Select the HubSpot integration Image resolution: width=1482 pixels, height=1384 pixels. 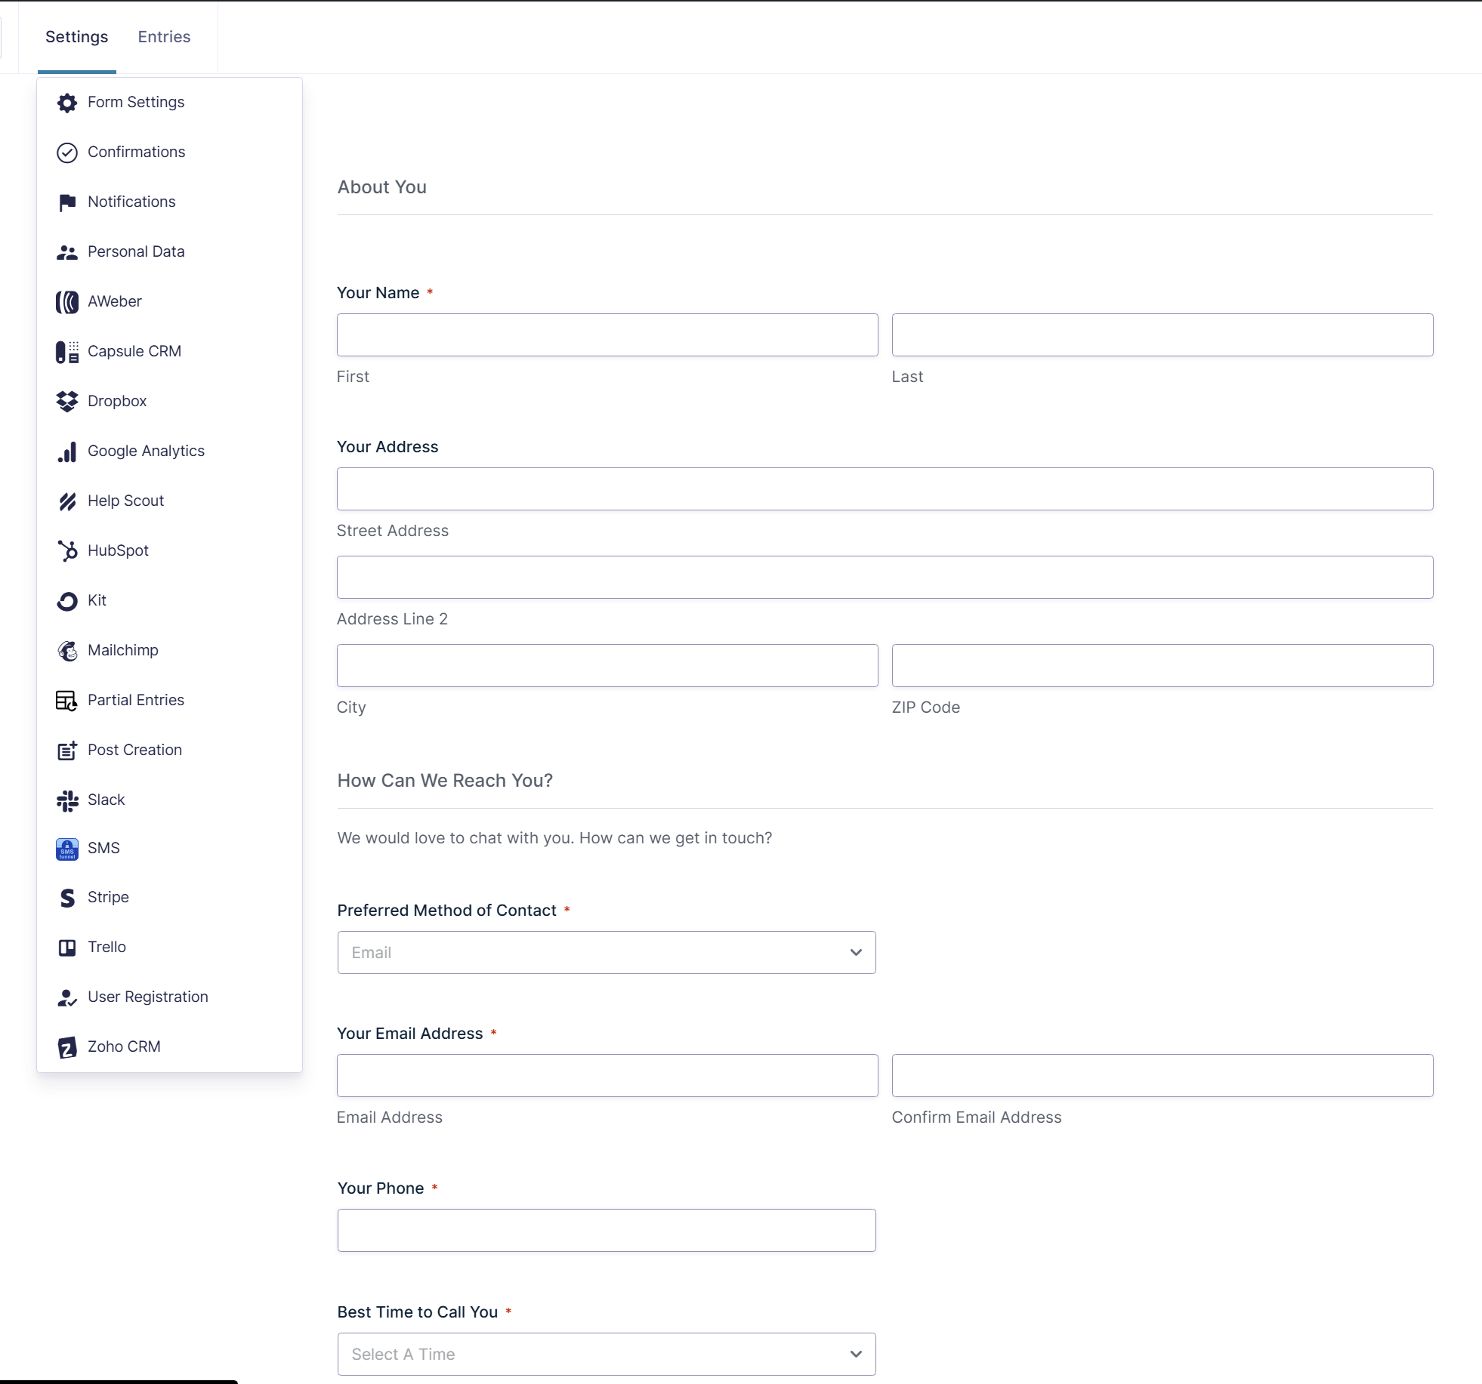(118, 550)
